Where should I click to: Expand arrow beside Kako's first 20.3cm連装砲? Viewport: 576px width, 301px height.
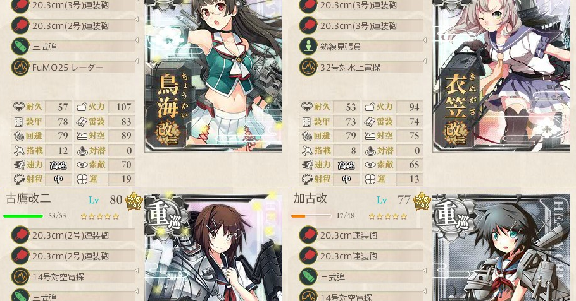[425, 229]
